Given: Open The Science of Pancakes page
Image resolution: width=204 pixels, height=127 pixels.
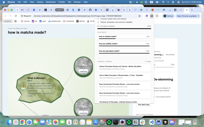Looking at the screenshot, I should pyautogui.click(x=124, y=101).
